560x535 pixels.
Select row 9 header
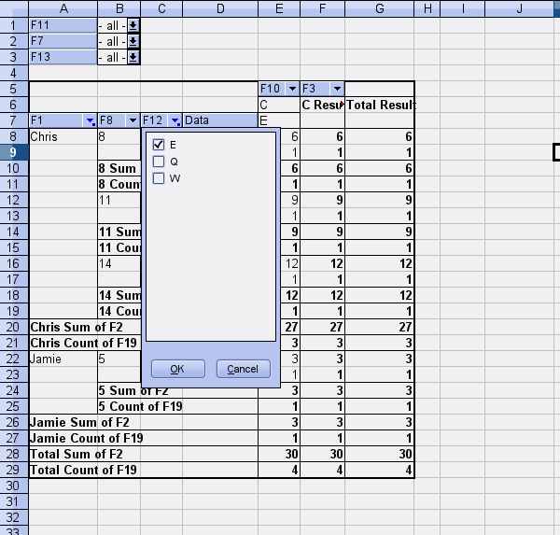[x=13, y=152]
